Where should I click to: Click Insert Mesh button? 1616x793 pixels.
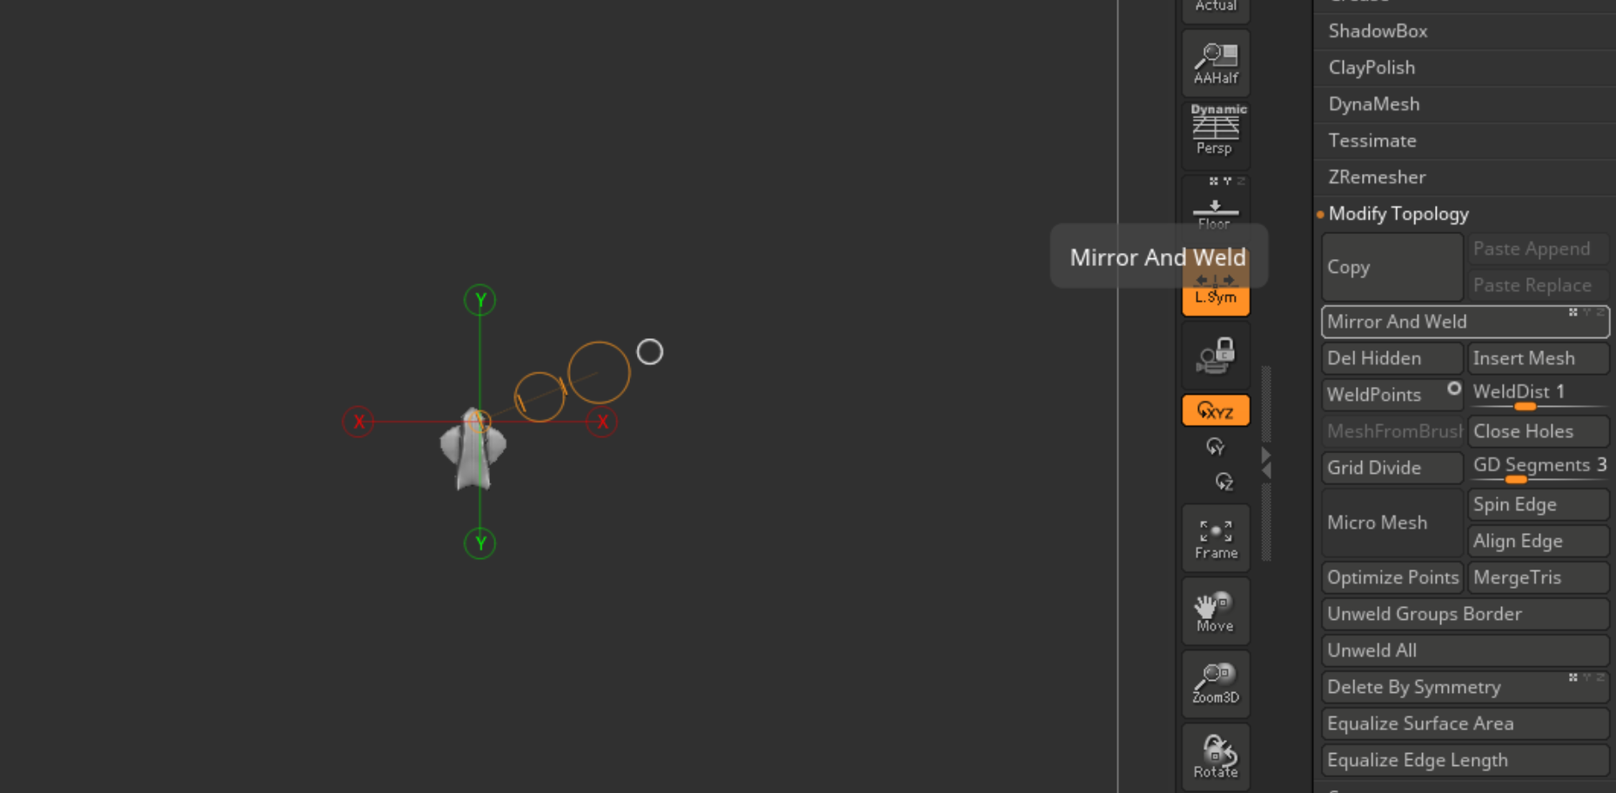coord(1538,358)
